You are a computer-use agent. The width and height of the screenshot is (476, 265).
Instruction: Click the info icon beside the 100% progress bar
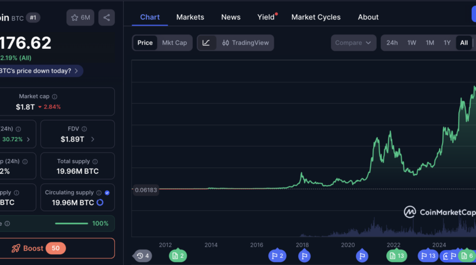[7, 224]
